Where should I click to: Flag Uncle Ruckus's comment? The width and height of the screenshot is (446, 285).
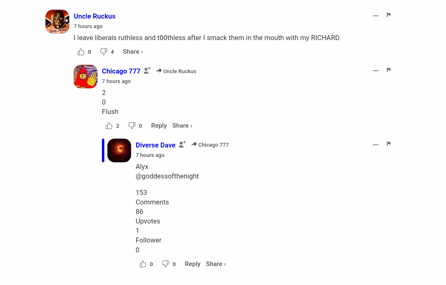[x=389, y=15]
